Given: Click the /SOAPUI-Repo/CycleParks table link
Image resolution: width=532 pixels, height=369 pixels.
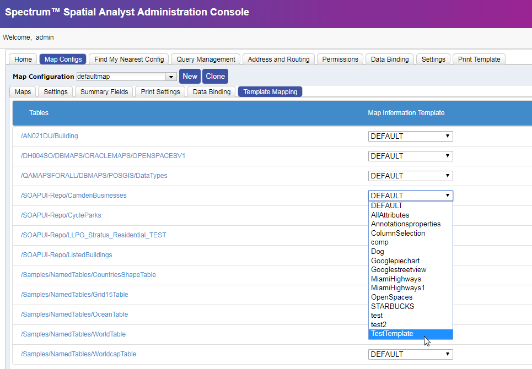Looking at the screenshot, I should tap(61, 215).
